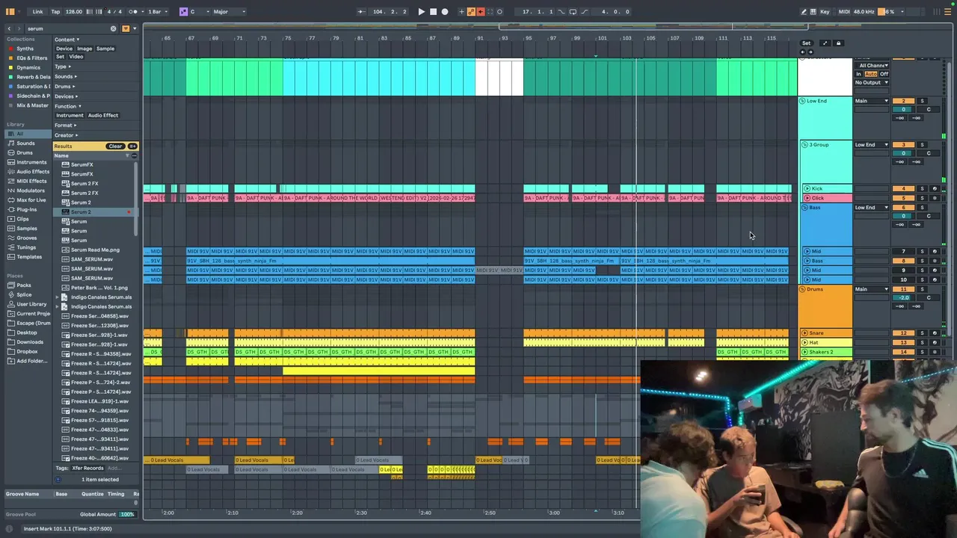
Task: Clear the serum search field
Action: [x=114, y=28]
